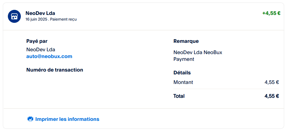Click the bold Total value 4,55 €
Viewport: 285px width, 131px height.
pyautogui.click(x=272, y=96)
